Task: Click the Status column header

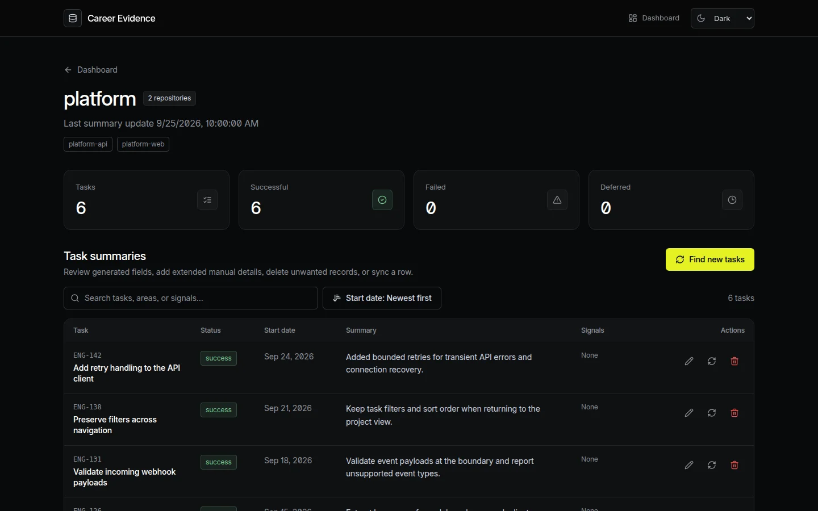Action: pos(211,330)
